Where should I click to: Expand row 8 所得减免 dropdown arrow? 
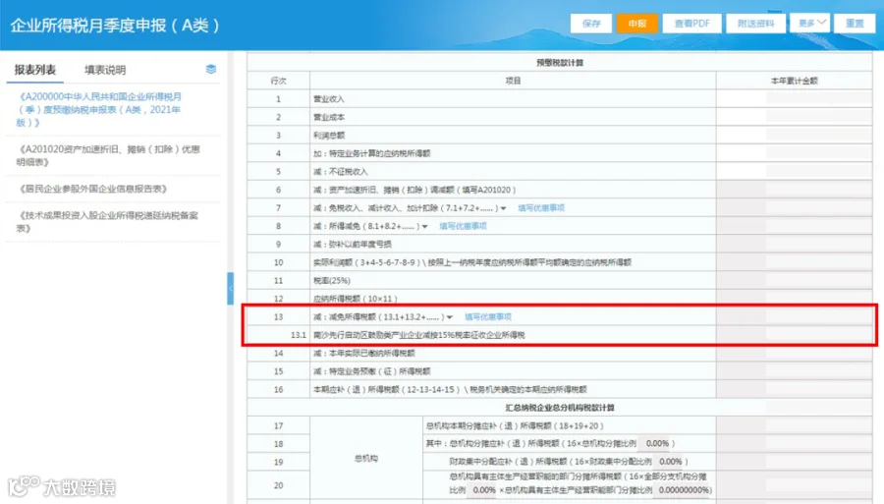tap(425, 227)
